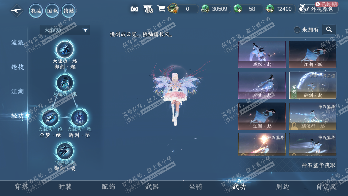348x196 pixels.
Task: Click the 伞梦·绝 skin label
Action: coord(50,135)
